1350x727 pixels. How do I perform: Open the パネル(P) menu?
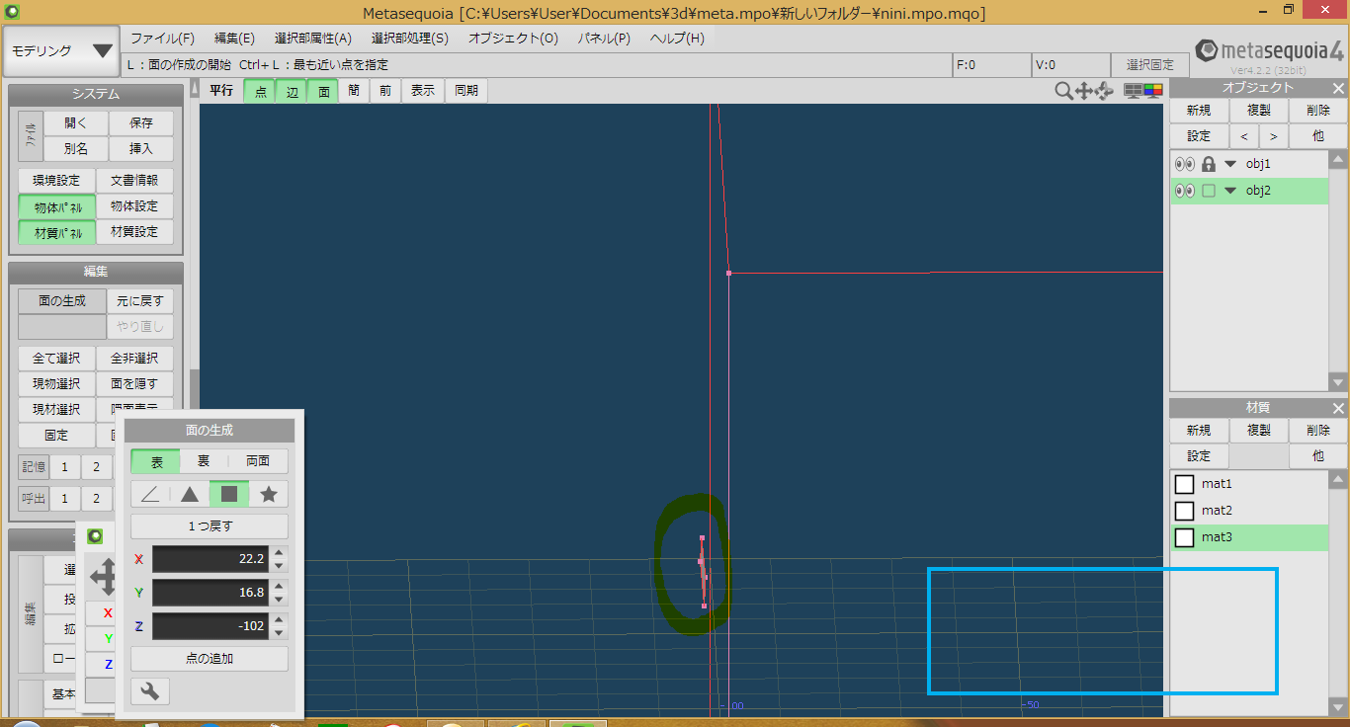coord(604,39)
